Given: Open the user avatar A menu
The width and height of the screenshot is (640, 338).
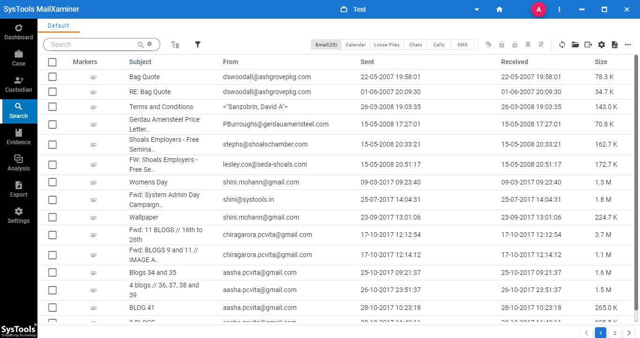Looking at the screenshot, I should click(539, 9).
